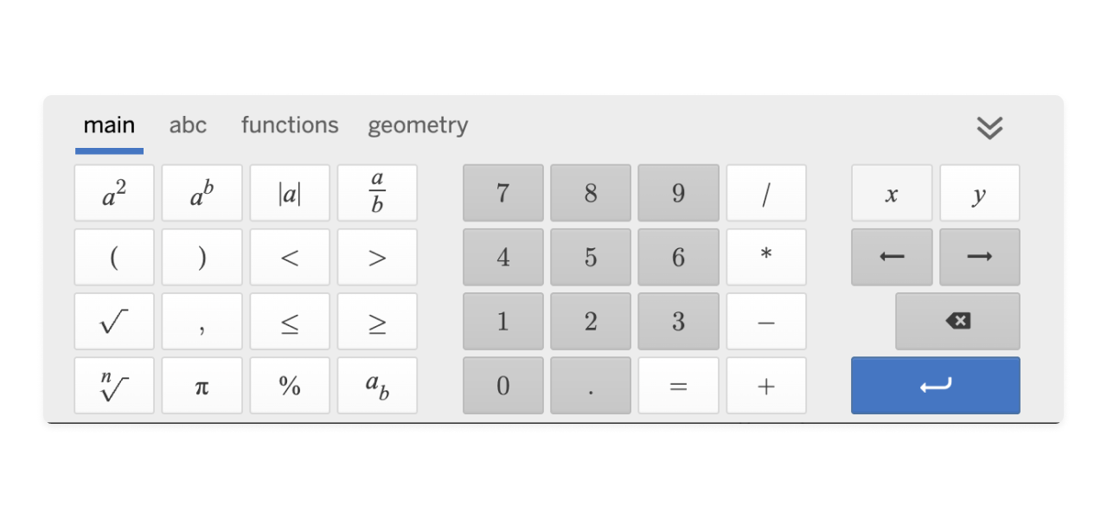Insert an nth root symbol
Screen dimensions: 1107x519
(x=114, y=386)
